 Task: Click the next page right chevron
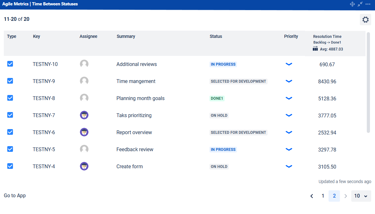click(346, 196)
